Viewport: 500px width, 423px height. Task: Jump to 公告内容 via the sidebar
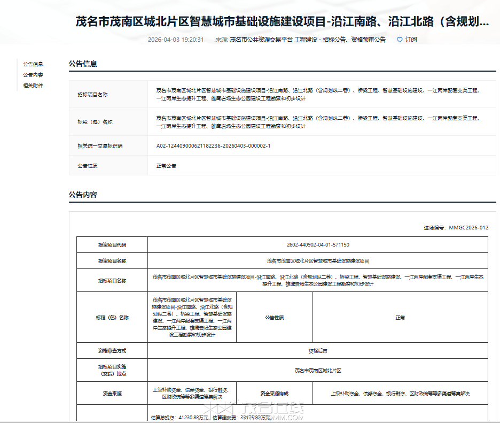pyautogui.click(x=34, y=74)
